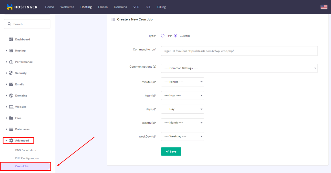
Task: Click the Domains globe icon
Action: [11, 96]
